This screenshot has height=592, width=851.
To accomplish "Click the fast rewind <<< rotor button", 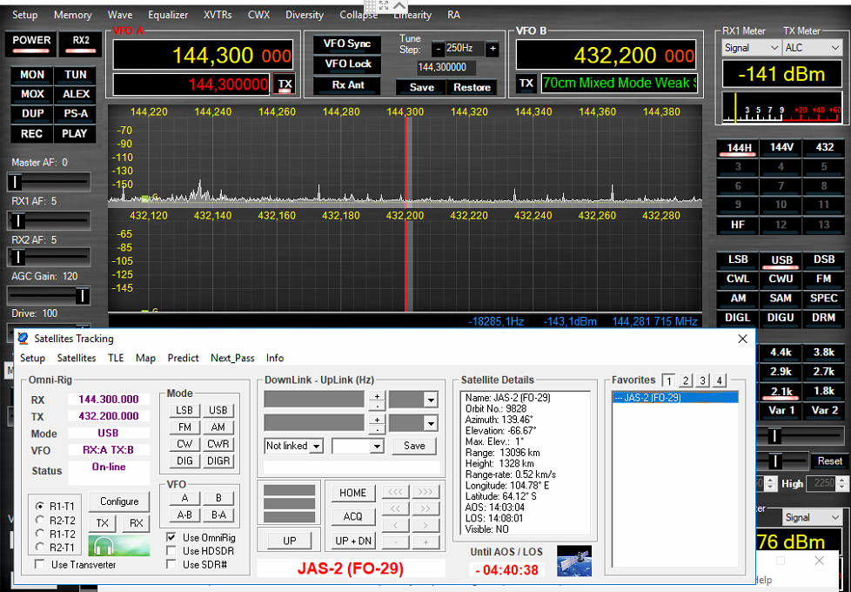I will tap(395, 492).
